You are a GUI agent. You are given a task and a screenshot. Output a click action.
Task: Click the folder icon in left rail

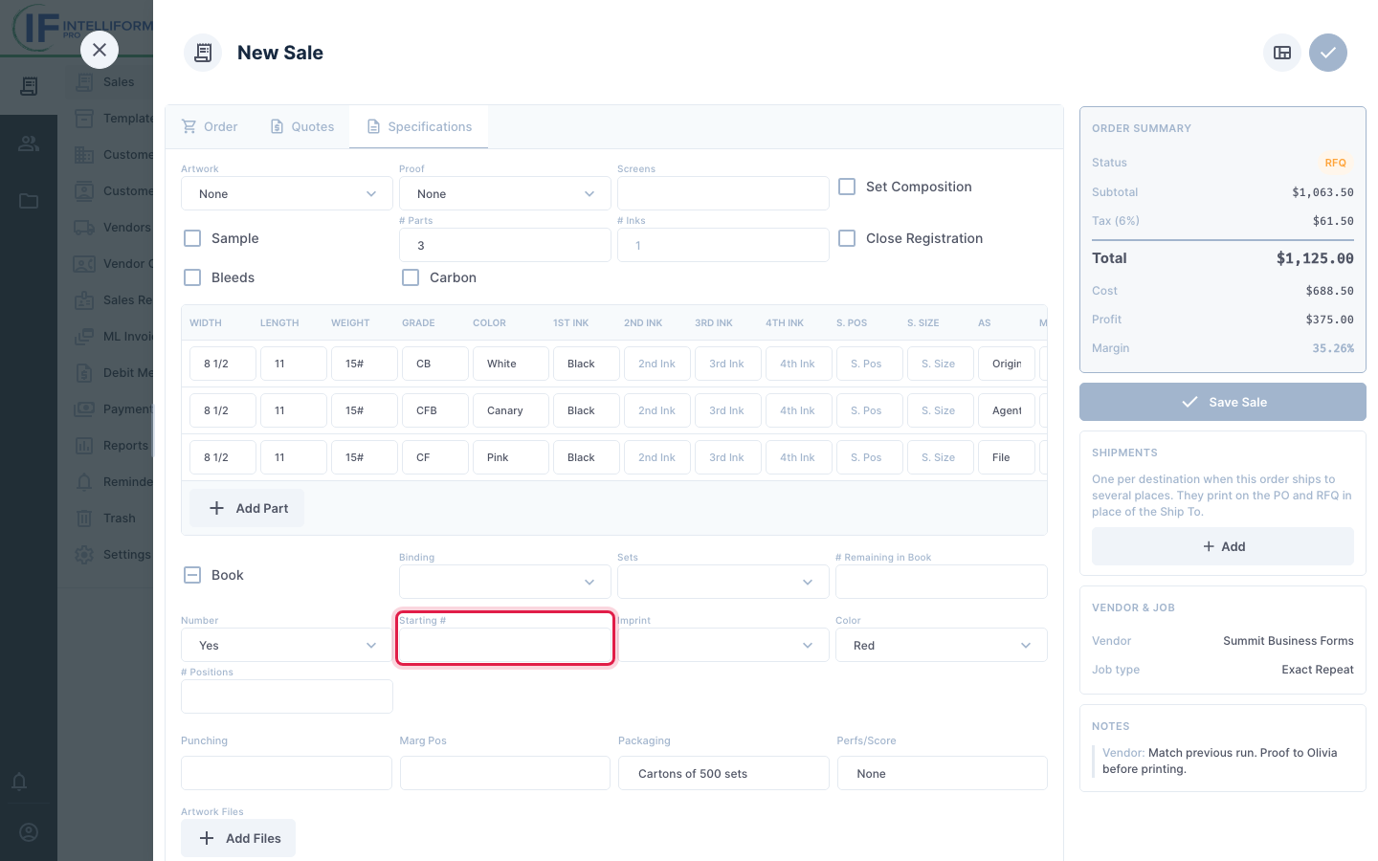(x=29, y=201)
